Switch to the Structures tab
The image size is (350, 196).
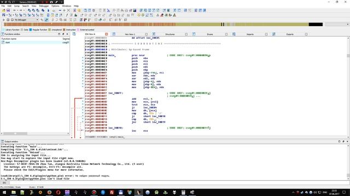tap(170, 34)
